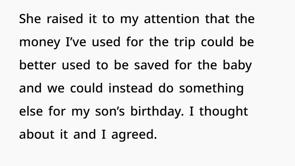Click the word 'birthday.' in fifth line
295x166 pixels.
pos(157,112)
